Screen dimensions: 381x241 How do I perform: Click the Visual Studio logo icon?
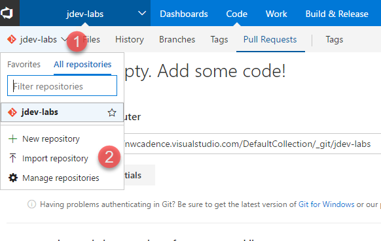(x=7, y=13)
